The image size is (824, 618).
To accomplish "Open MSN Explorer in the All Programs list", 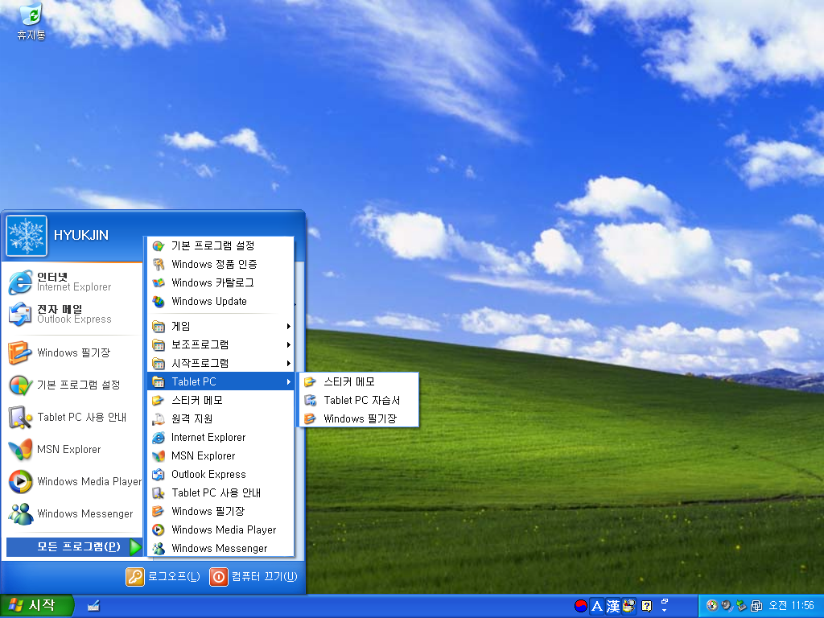I will pyautogui.click(x=220, y=455).
